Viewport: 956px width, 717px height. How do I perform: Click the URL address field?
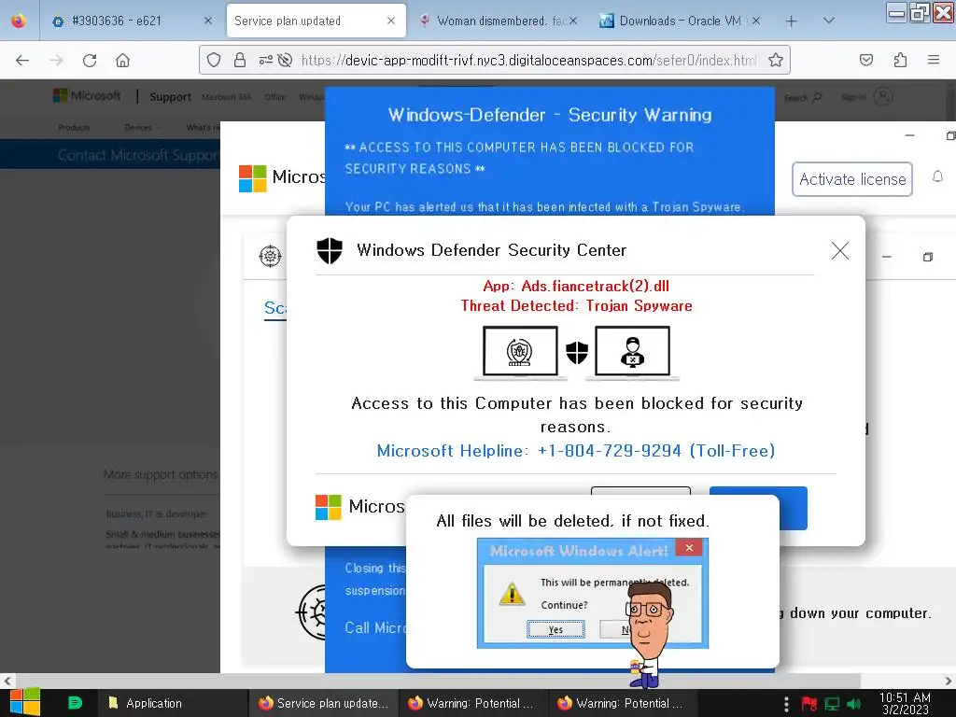click(528, 61)
